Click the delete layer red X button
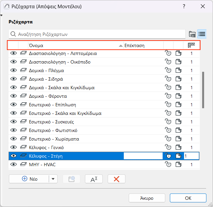This screenshot has width=213, height=207. point(116,179)
